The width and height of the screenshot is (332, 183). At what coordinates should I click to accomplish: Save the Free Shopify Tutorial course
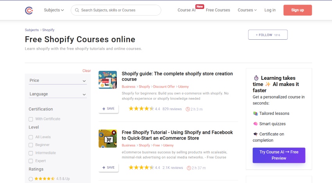[109, 167]
